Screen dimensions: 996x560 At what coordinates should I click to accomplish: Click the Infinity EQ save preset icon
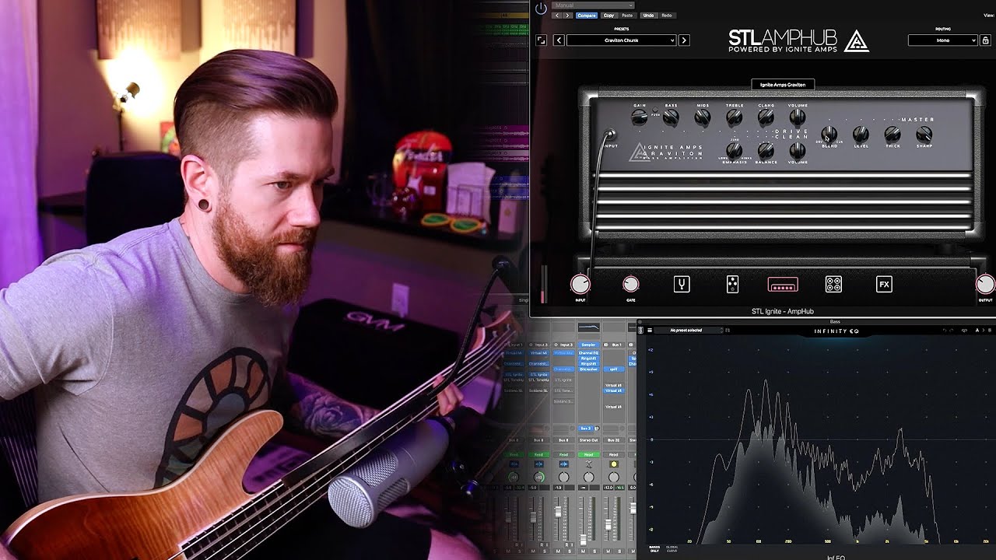[728, 331]
